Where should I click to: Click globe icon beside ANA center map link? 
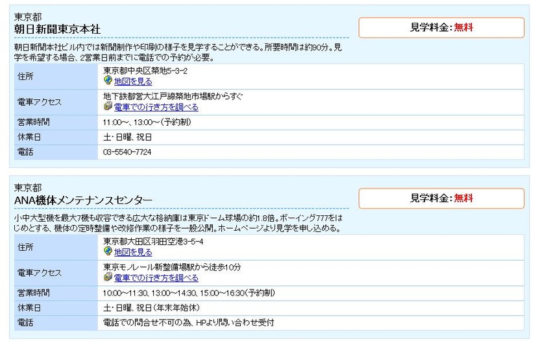[108, 252]
